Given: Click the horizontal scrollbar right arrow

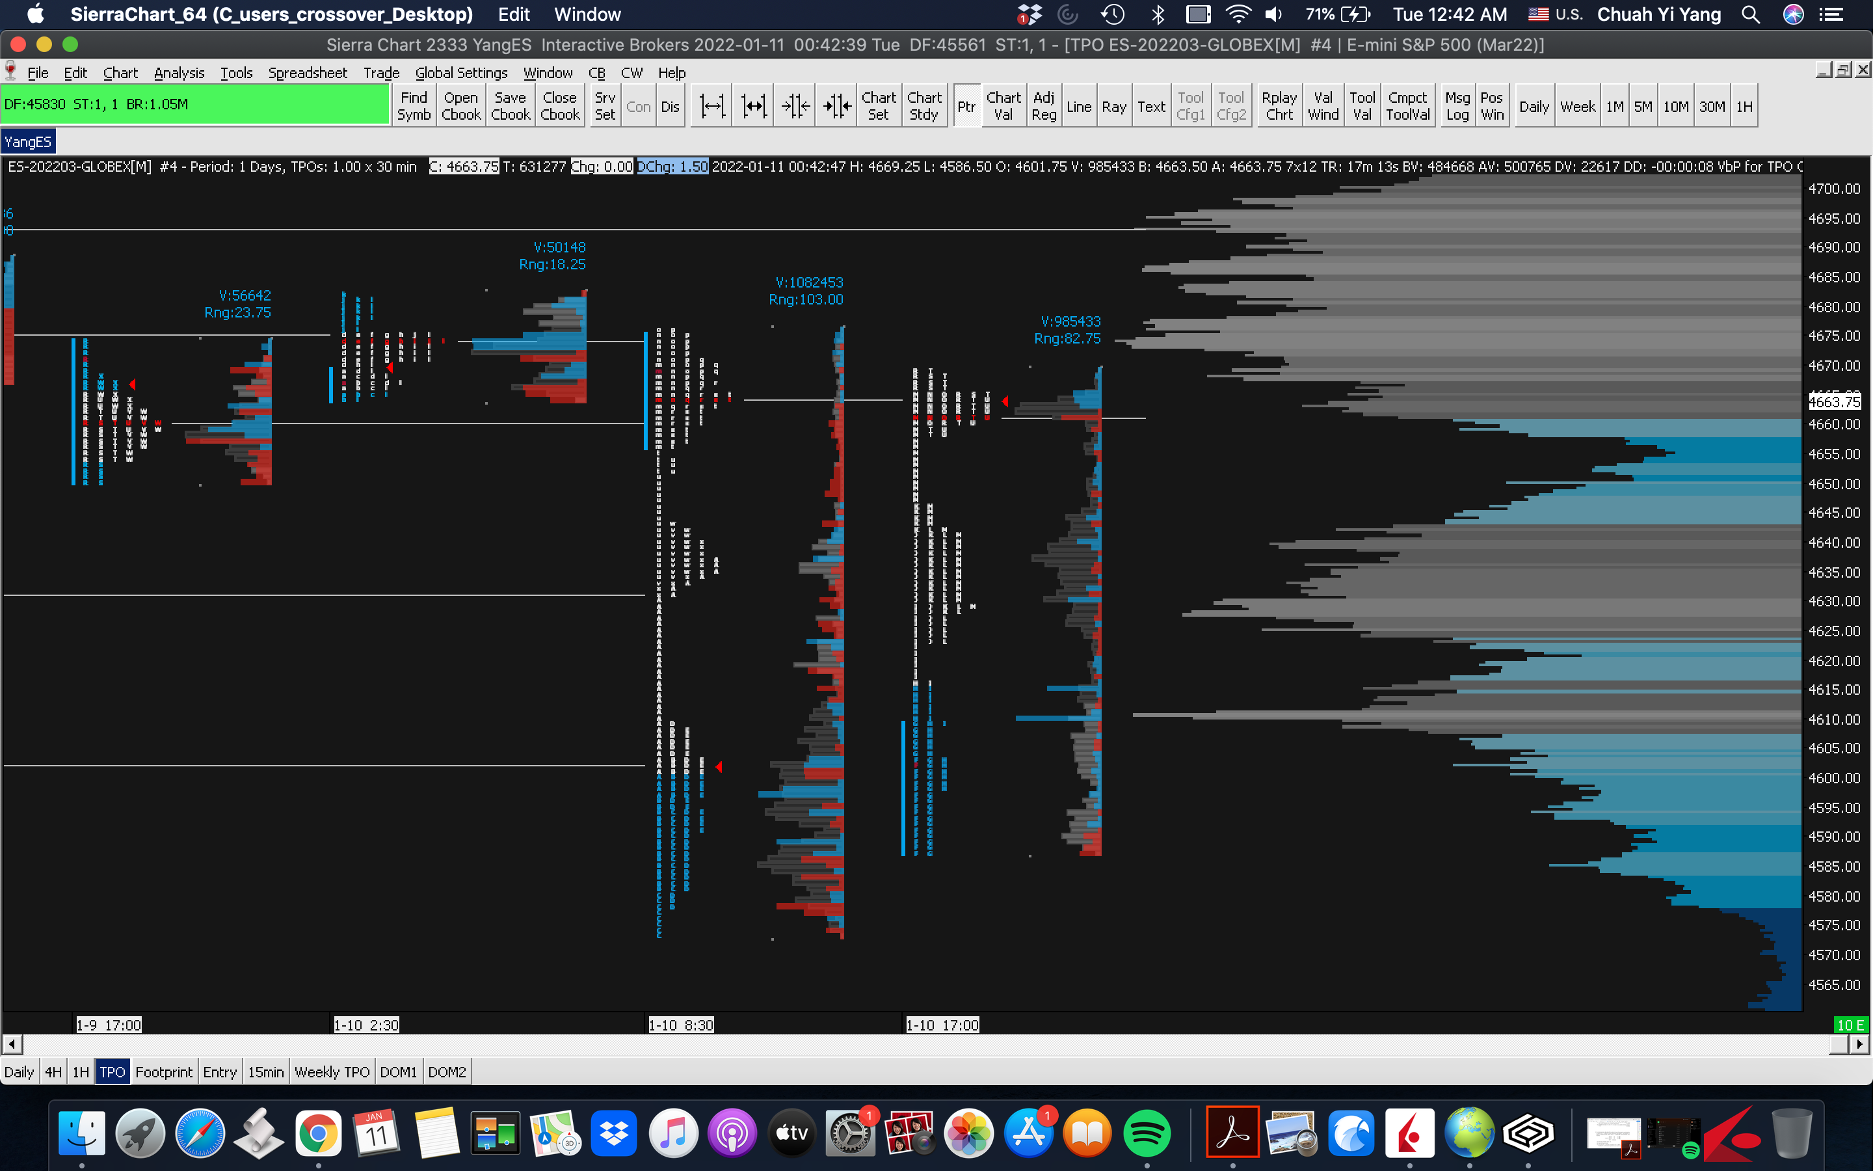Looking at the screenshot, I should point(1859,1044).
